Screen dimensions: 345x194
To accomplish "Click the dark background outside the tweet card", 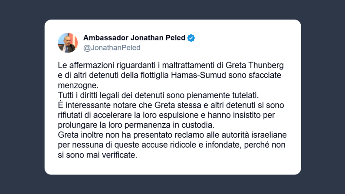I will point(22,95).
